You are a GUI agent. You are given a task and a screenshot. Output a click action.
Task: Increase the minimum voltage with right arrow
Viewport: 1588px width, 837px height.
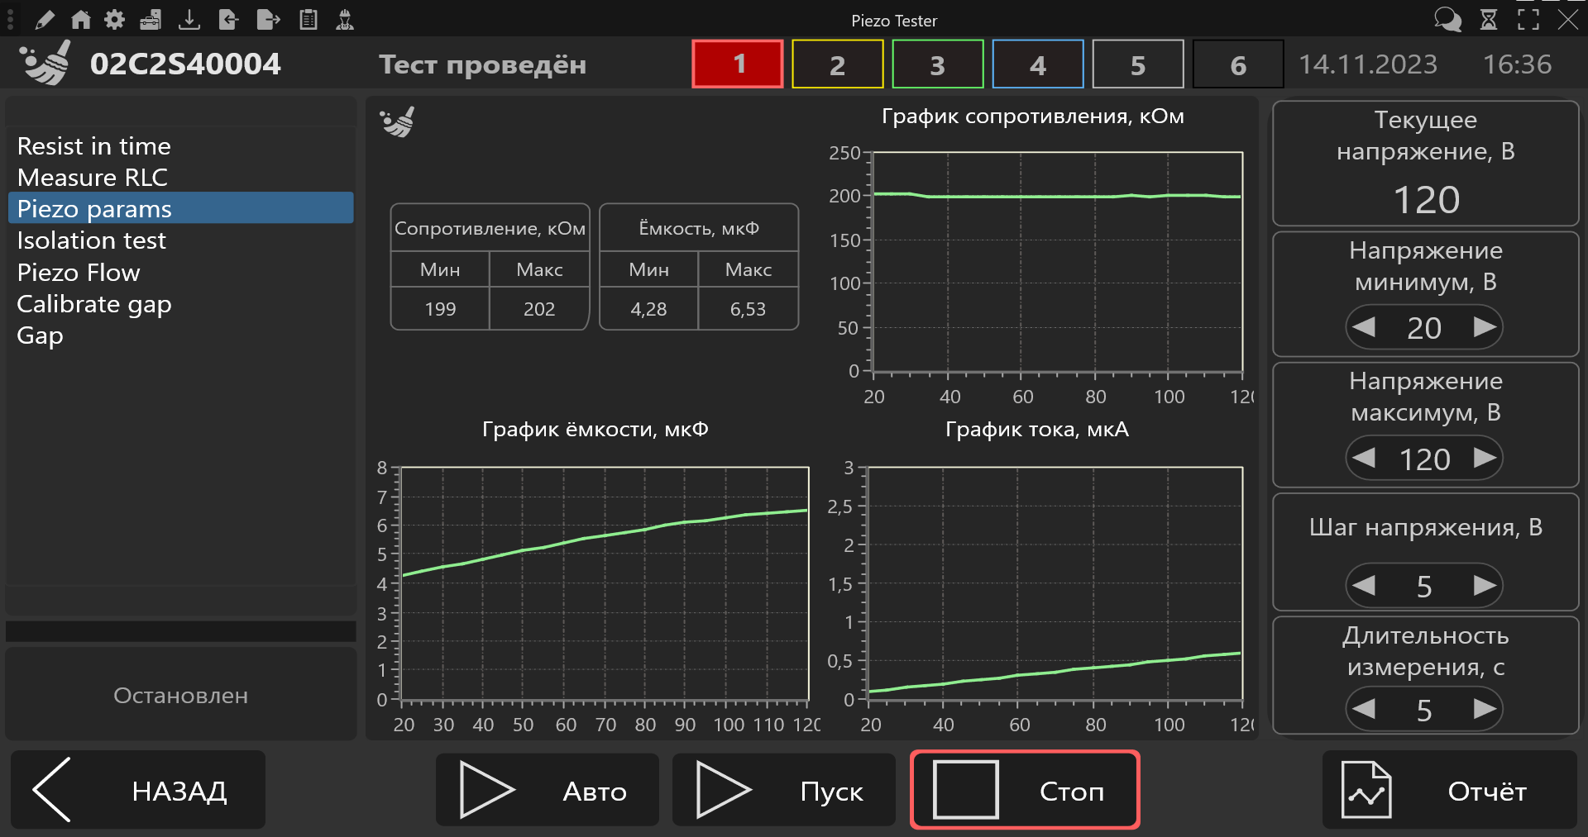pyautogui.click(x=1485, y=327)
